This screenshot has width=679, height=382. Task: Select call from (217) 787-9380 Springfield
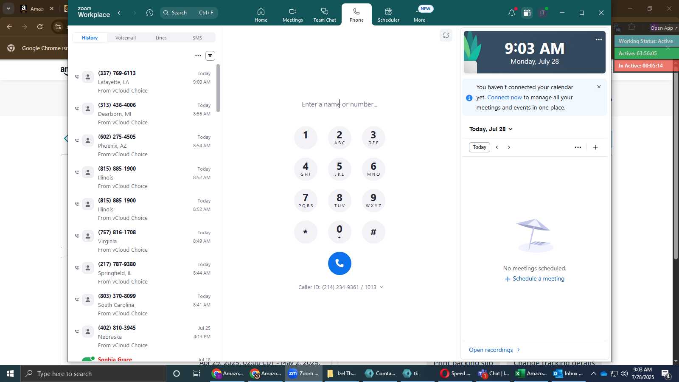143,273
